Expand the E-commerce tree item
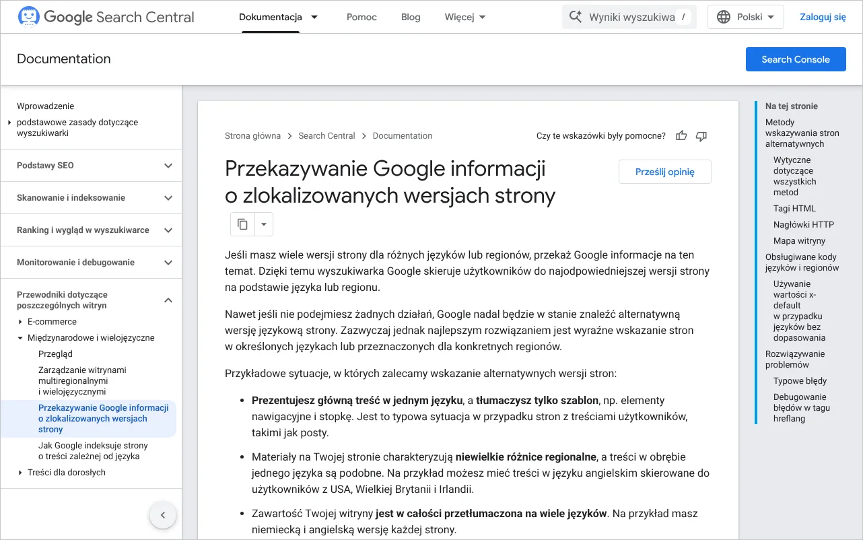 (x=21, y=322)
